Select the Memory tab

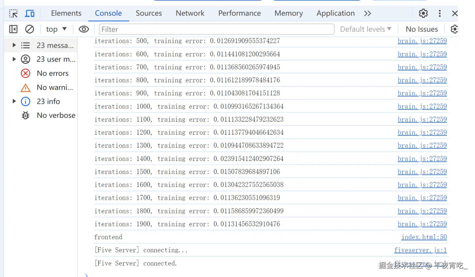pyautogui.click(x=289, y=13)
